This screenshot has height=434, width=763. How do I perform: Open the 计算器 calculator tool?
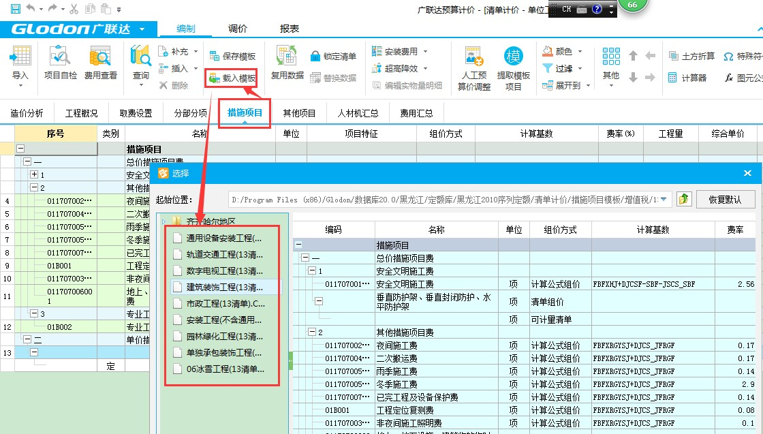click(x=688, y=78)
